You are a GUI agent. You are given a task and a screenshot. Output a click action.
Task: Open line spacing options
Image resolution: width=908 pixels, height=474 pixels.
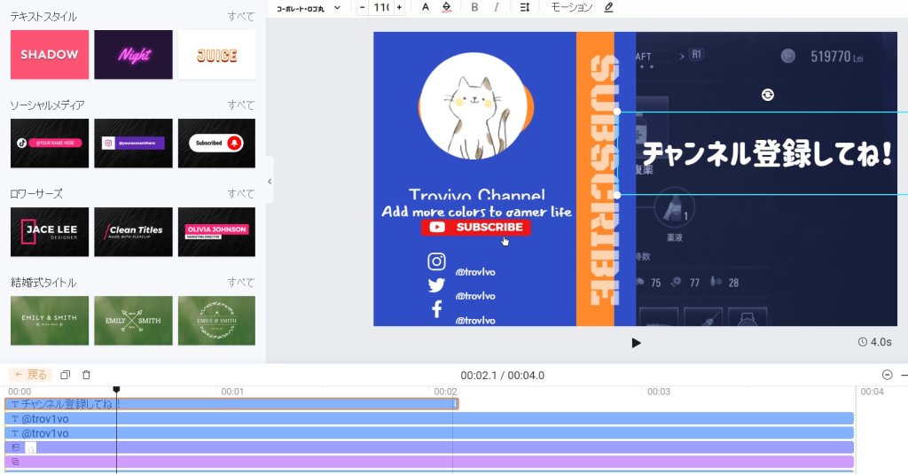point(524,7)
